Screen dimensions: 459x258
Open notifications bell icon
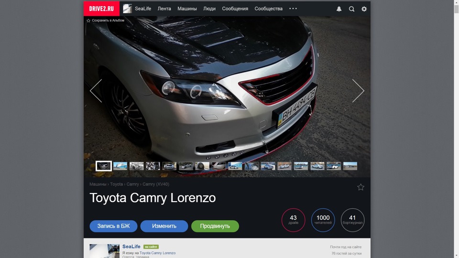(x=339, y=9)
